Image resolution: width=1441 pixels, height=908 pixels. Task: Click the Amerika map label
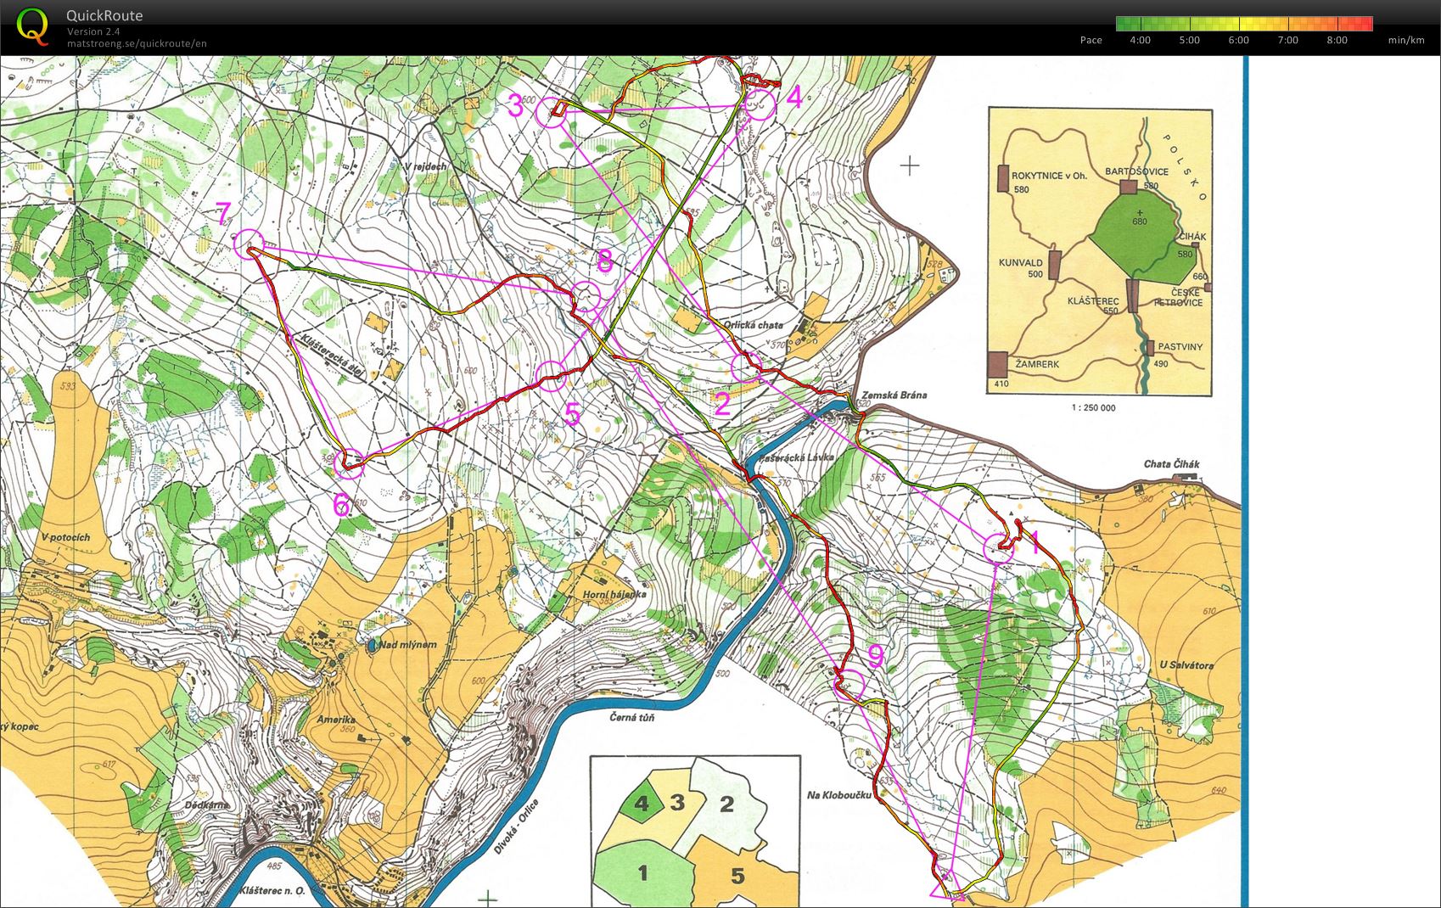[x=335, y=720]
